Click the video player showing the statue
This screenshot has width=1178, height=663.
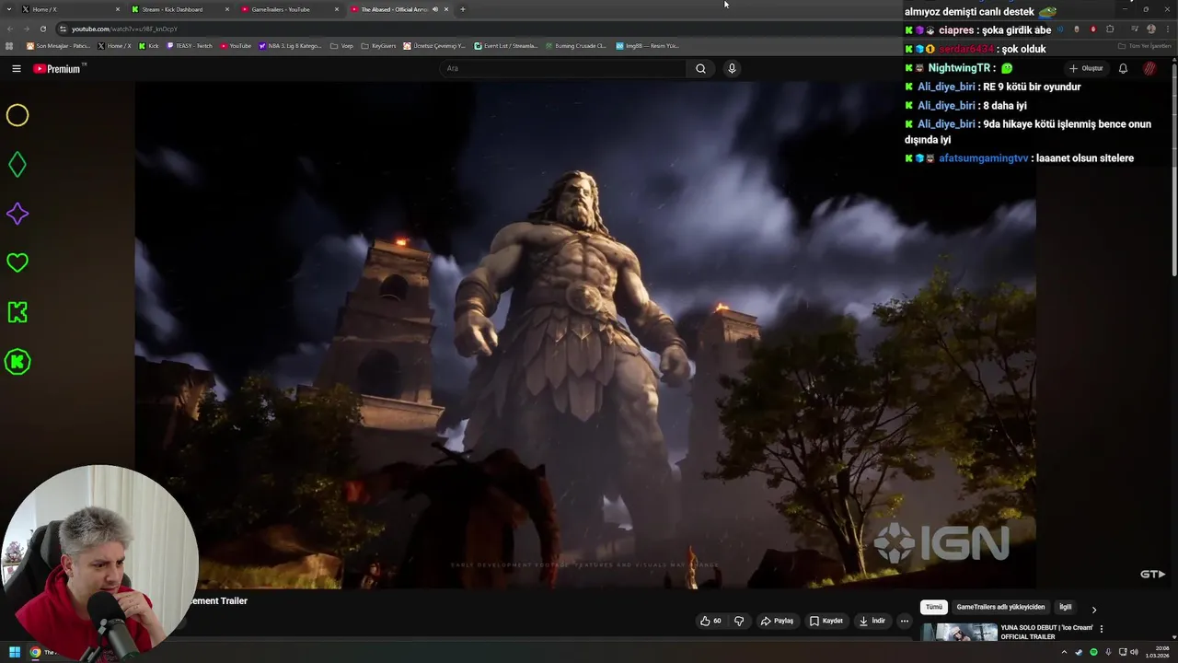coord(585,334)
